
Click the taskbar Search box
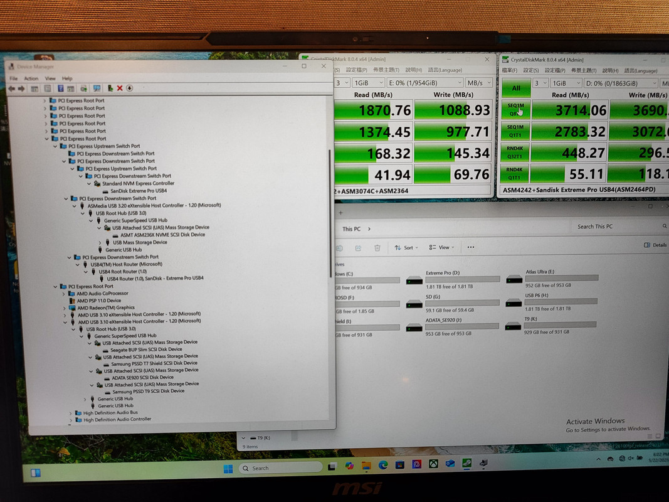pos(281,468)
